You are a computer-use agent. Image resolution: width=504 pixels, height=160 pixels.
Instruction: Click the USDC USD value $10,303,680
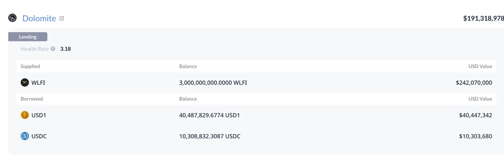point(475,136)
